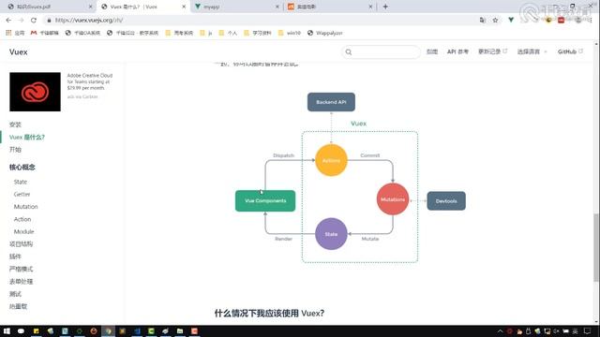The image size is (600, 337).
Task: Open Mutation in the sidebar
Action: (x=25, y=207)
